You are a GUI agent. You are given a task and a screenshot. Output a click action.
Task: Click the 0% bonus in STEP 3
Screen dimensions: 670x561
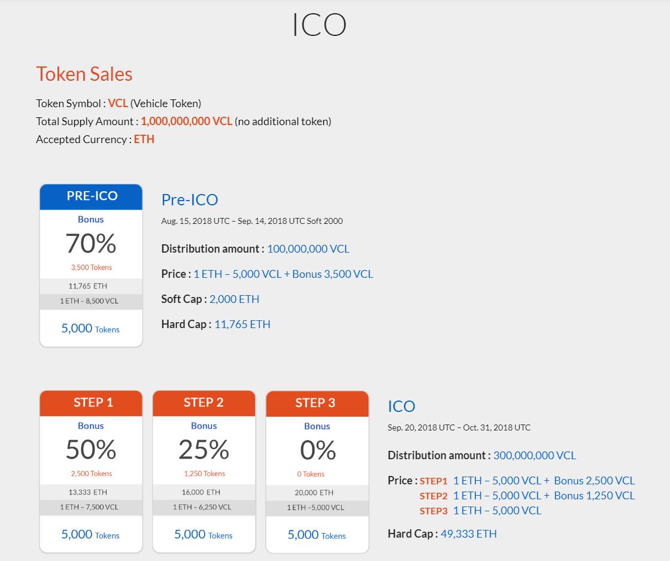pyautogui.click(x=317, y=450)
